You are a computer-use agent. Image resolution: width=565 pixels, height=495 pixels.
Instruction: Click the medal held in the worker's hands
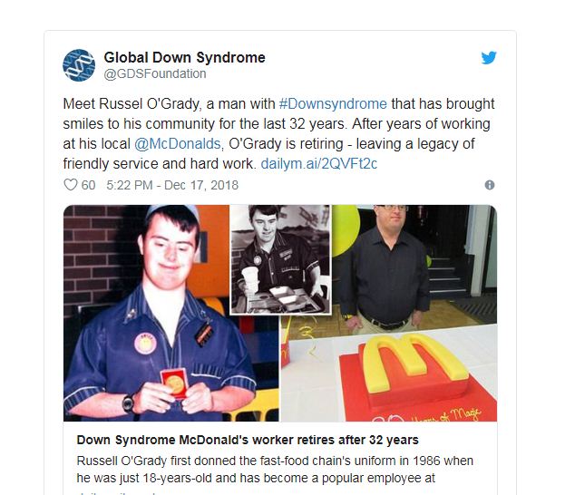pos(175,383)
